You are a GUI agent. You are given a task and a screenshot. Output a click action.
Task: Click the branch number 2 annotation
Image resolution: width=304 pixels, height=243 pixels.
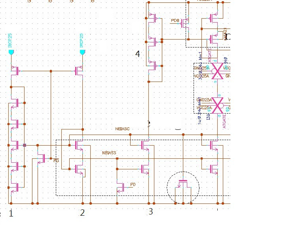82,213
